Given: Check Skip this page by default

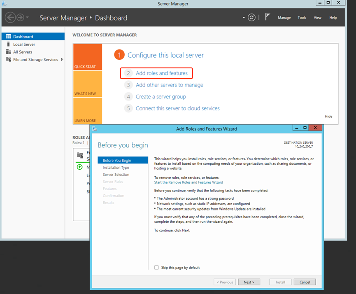Looking at the screenshot, I should [156, 267].
